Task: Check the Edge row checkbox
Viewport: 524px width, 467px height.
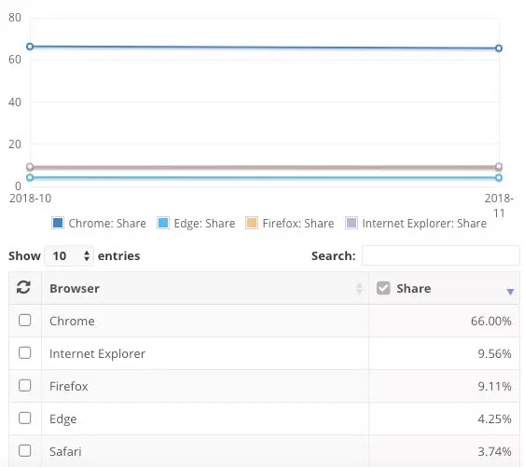Action: 25,418
